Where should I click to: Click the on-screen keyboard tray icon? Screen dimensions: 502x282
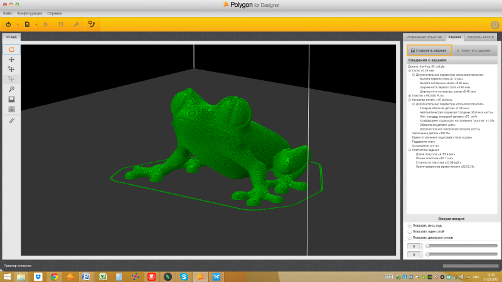(388, 277)
